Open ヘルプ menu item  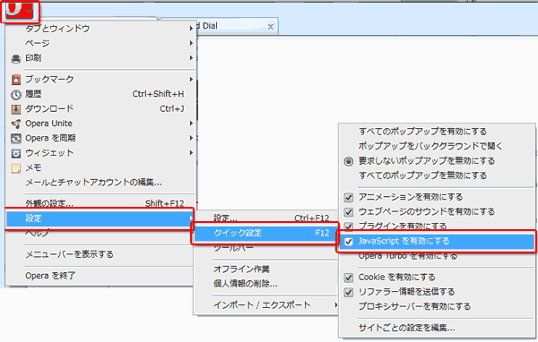(100, 233)
